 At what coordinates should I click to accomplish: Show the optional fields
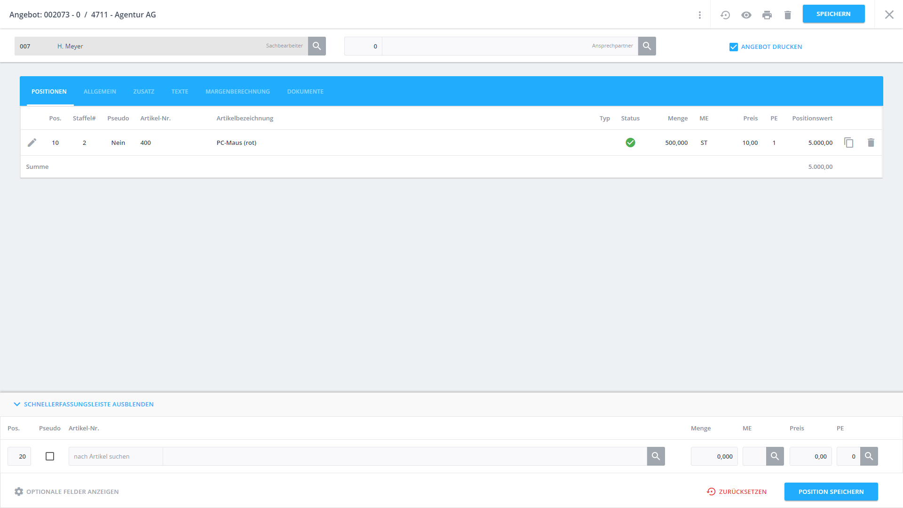[x=66, y=492]
